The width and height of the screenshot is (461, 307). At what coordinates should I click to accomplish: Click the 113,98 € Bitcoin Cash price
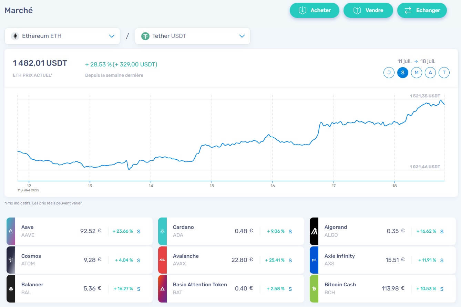click(393, 288)
